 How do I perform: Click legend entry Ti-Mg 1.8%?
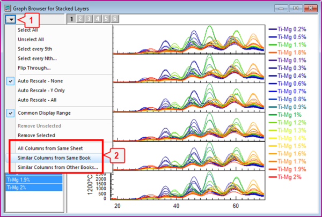(287, 53)
